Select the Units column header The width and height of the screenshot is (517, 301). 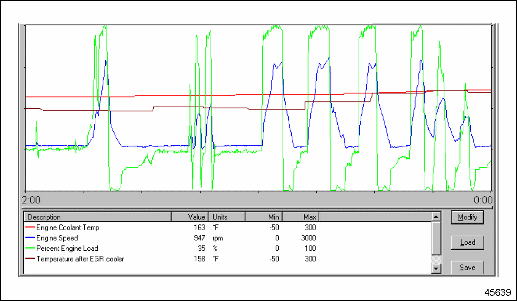227,217
